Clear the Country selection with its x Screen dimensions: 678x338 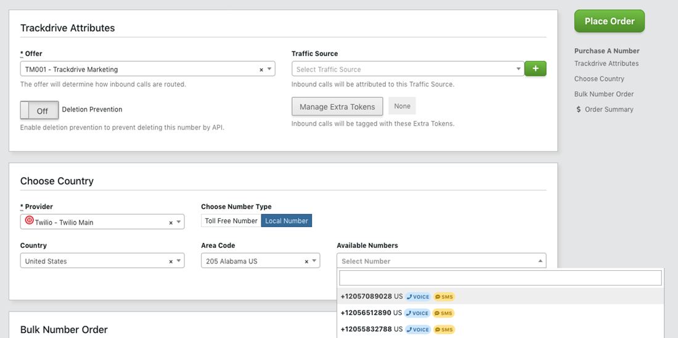[171, 262]
